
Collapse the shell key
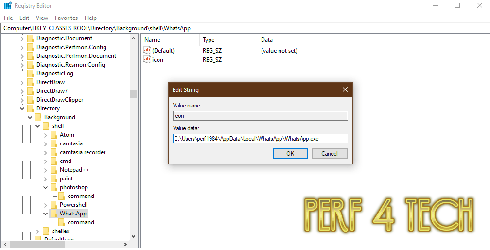pos(37,126)
